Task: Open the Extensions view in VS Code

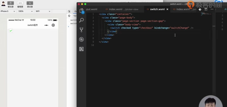Action: (x=82, y=49)
